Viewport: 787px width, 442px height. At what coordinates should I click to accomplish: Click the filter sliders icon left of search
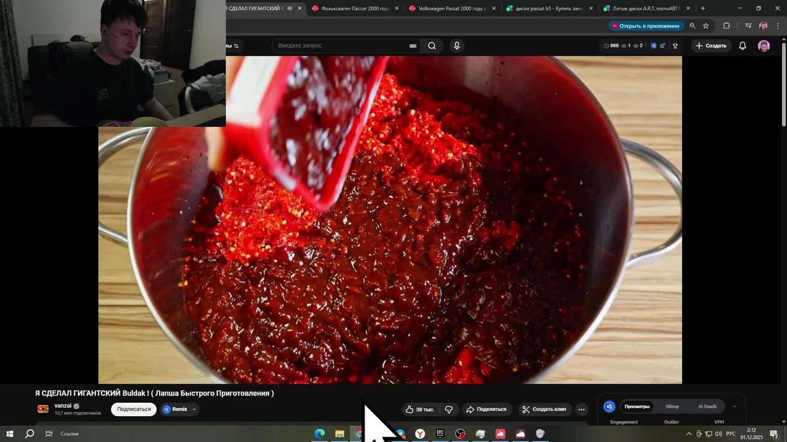coord(236,46)
